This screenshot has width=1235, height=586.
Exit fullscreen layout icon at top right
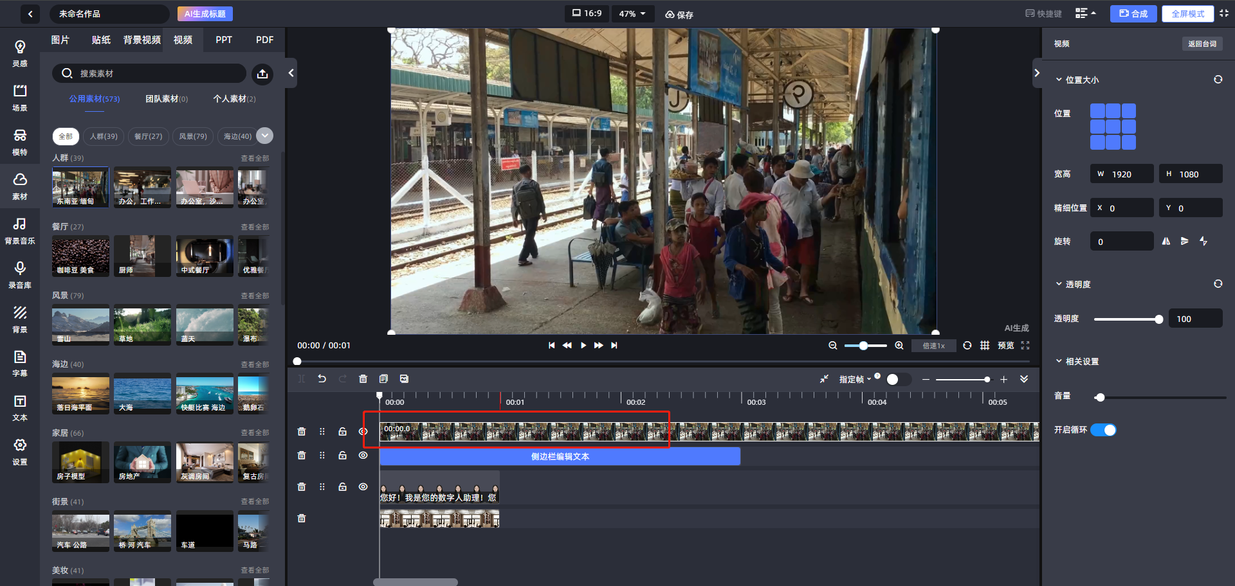coord(1224,13)
